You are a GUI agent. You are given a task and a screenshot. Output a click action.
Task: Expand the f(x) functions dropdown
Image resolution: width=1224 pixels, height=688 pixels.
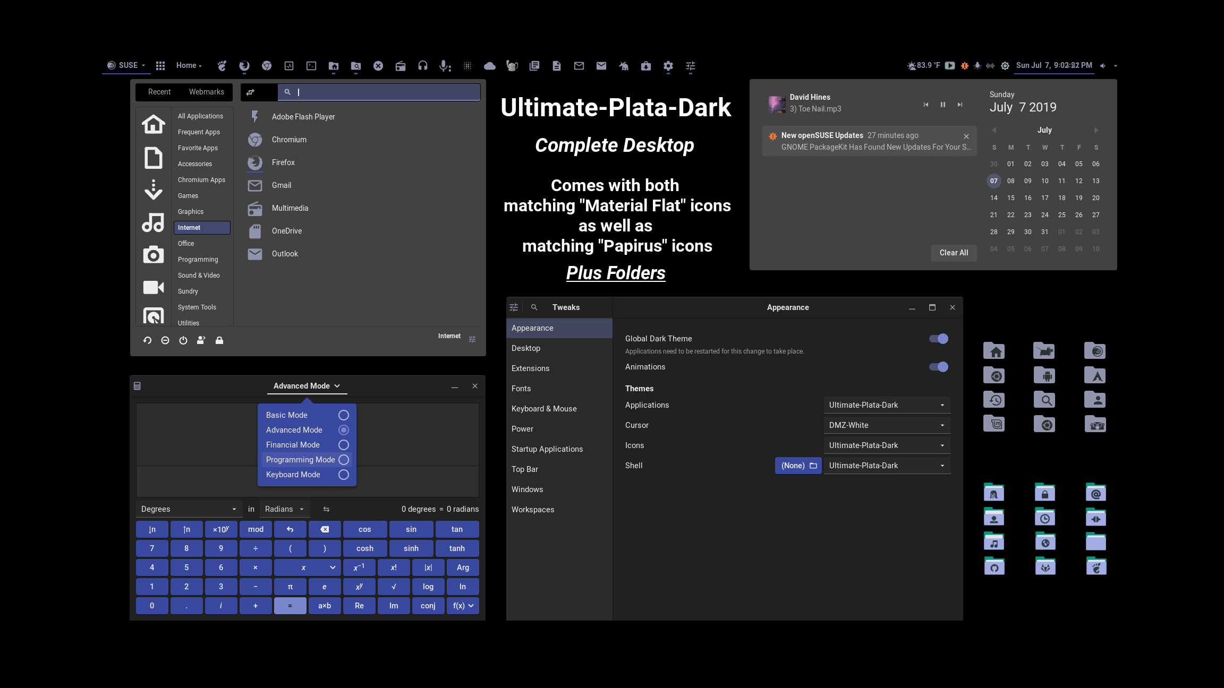463,606
